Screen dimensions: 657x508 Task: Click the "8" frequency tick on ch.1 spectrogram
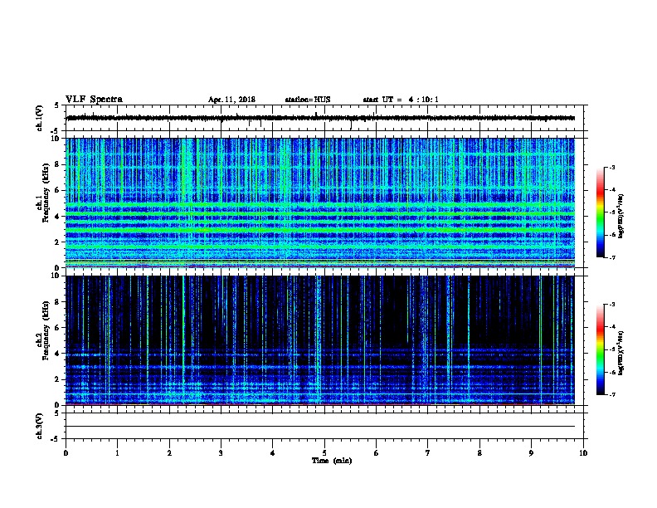click(x=57, y=164)
